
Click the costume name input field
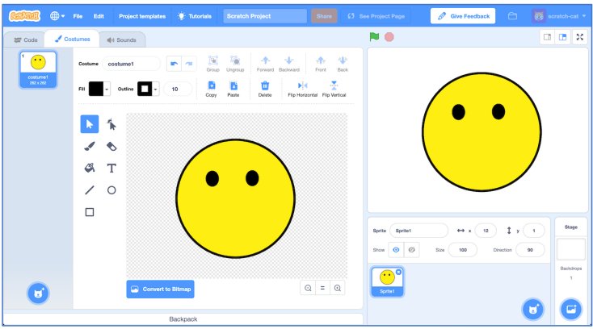click(x=132, y=64)
